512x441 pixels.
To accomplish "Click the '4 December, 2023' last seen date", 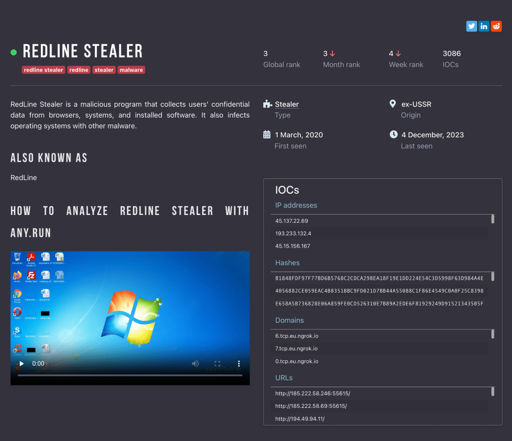I will (x=432, y=135).
